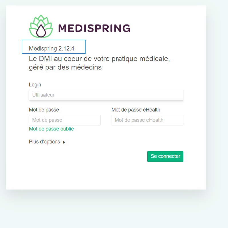Click the MEDISPRING wordmark text
Screen dimensions: 228x228
(94, 28)
